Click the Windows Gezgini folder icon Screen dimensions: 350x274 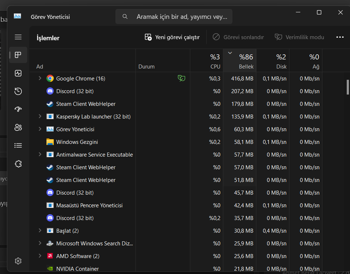coord(50,142)
